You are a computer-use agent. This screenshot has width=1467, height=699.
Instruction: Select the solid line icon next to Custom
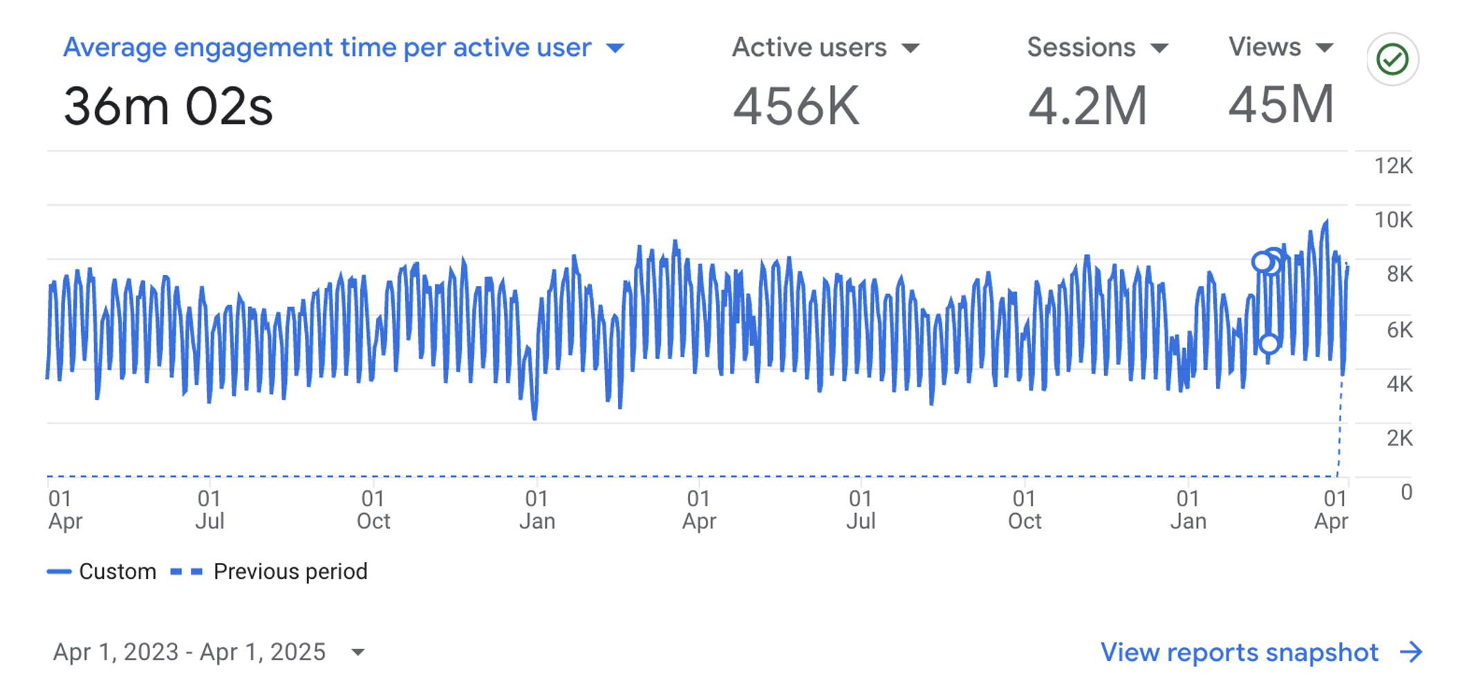(58, 571)
